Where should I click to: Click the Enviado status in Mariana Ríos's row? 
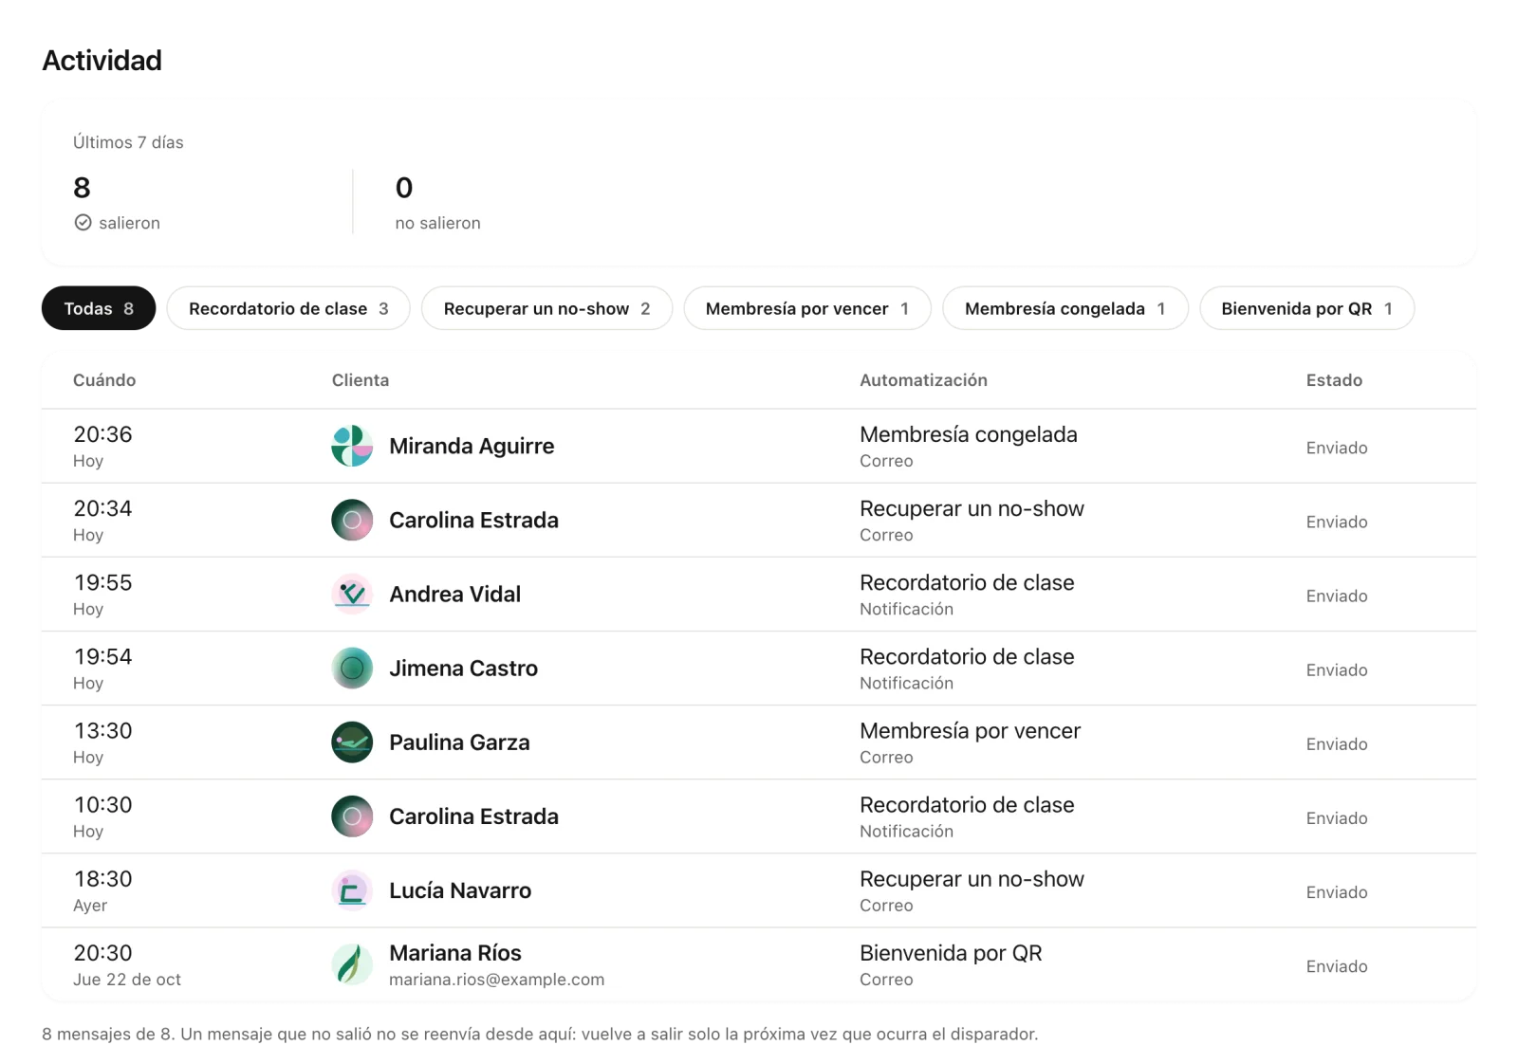(1337, 966)
